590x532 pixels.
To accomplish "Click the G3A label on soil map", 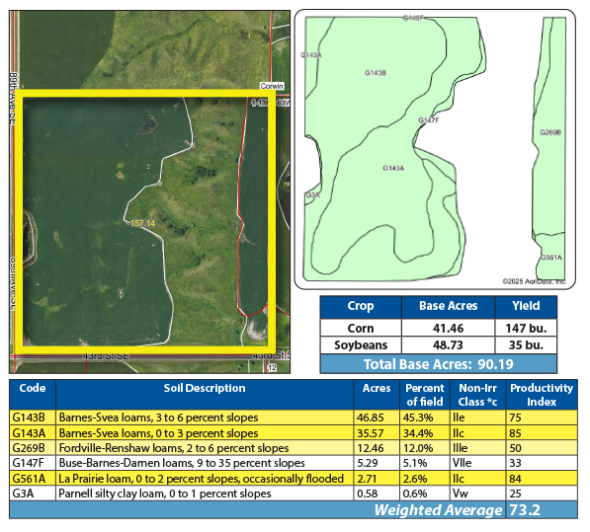I will pos(312,195).
